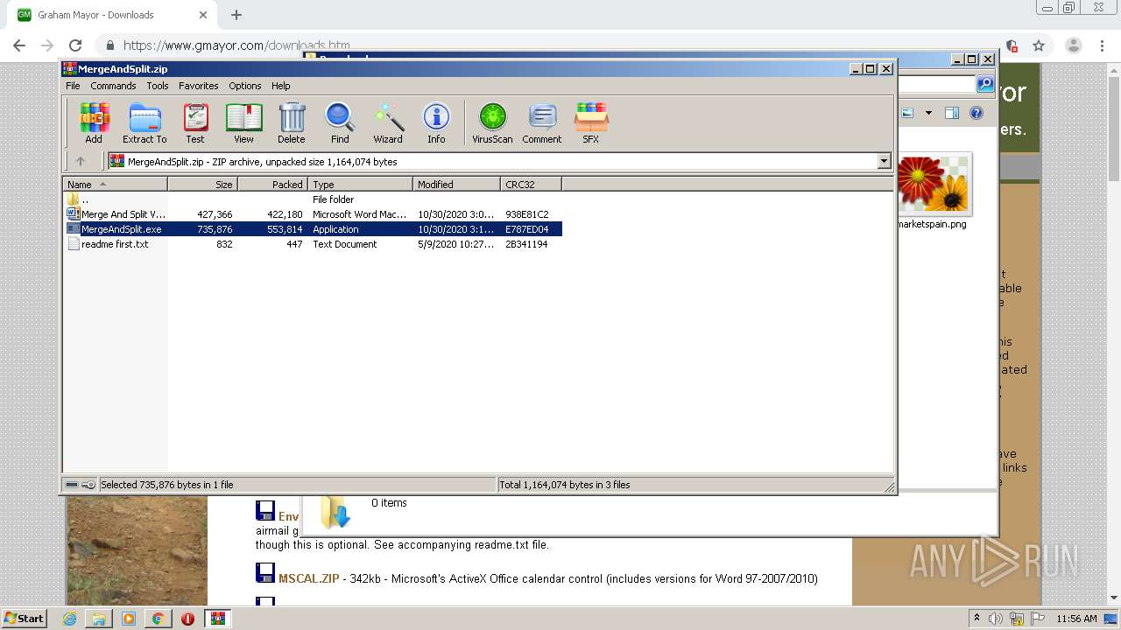1121x630 pixels.
Task: Click the Chrome profile avatar icon
Action: (x=1073, y=45)
